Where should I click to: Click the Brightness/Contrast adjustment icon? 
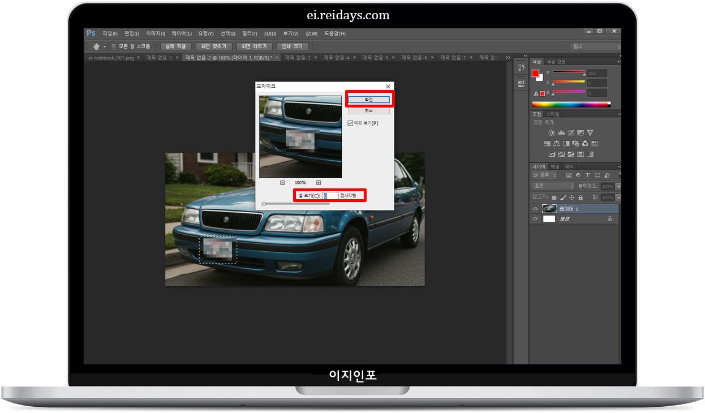click(x=552, y=132)
